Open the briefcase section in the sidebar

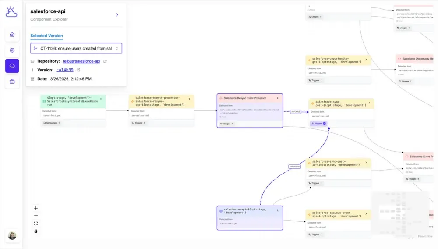[12, 82]
